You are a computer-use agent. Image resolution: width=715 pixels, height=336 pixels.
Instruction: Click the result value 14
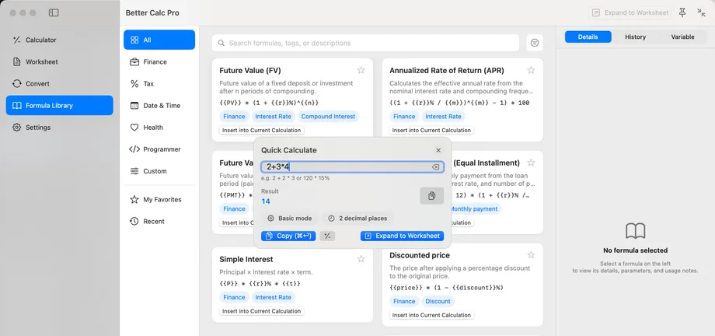(x=266, y=201)
